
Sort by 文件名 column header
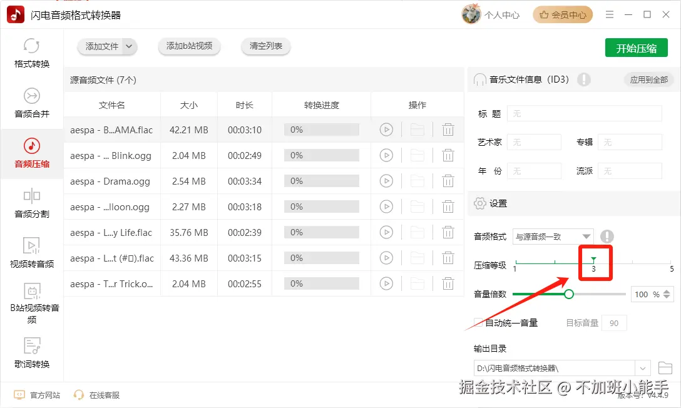112,105
